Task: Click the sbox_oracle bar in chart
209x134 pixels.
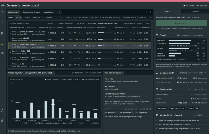Action: (x=67, y=117)
